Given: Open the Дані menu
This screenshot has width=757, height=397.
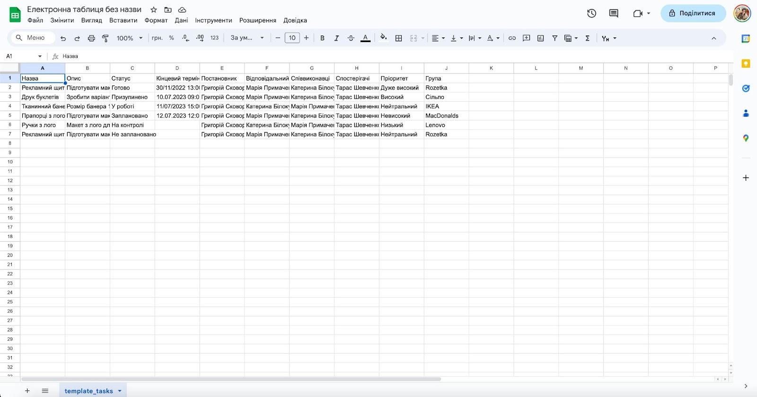Looking at the screenshot, I should pyautogui.click(x=181, y=20).
